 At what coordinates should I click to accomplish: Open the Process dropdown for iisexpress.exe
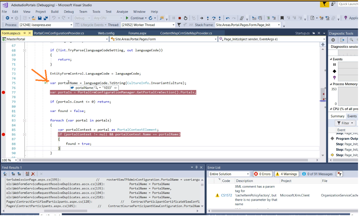71,25
